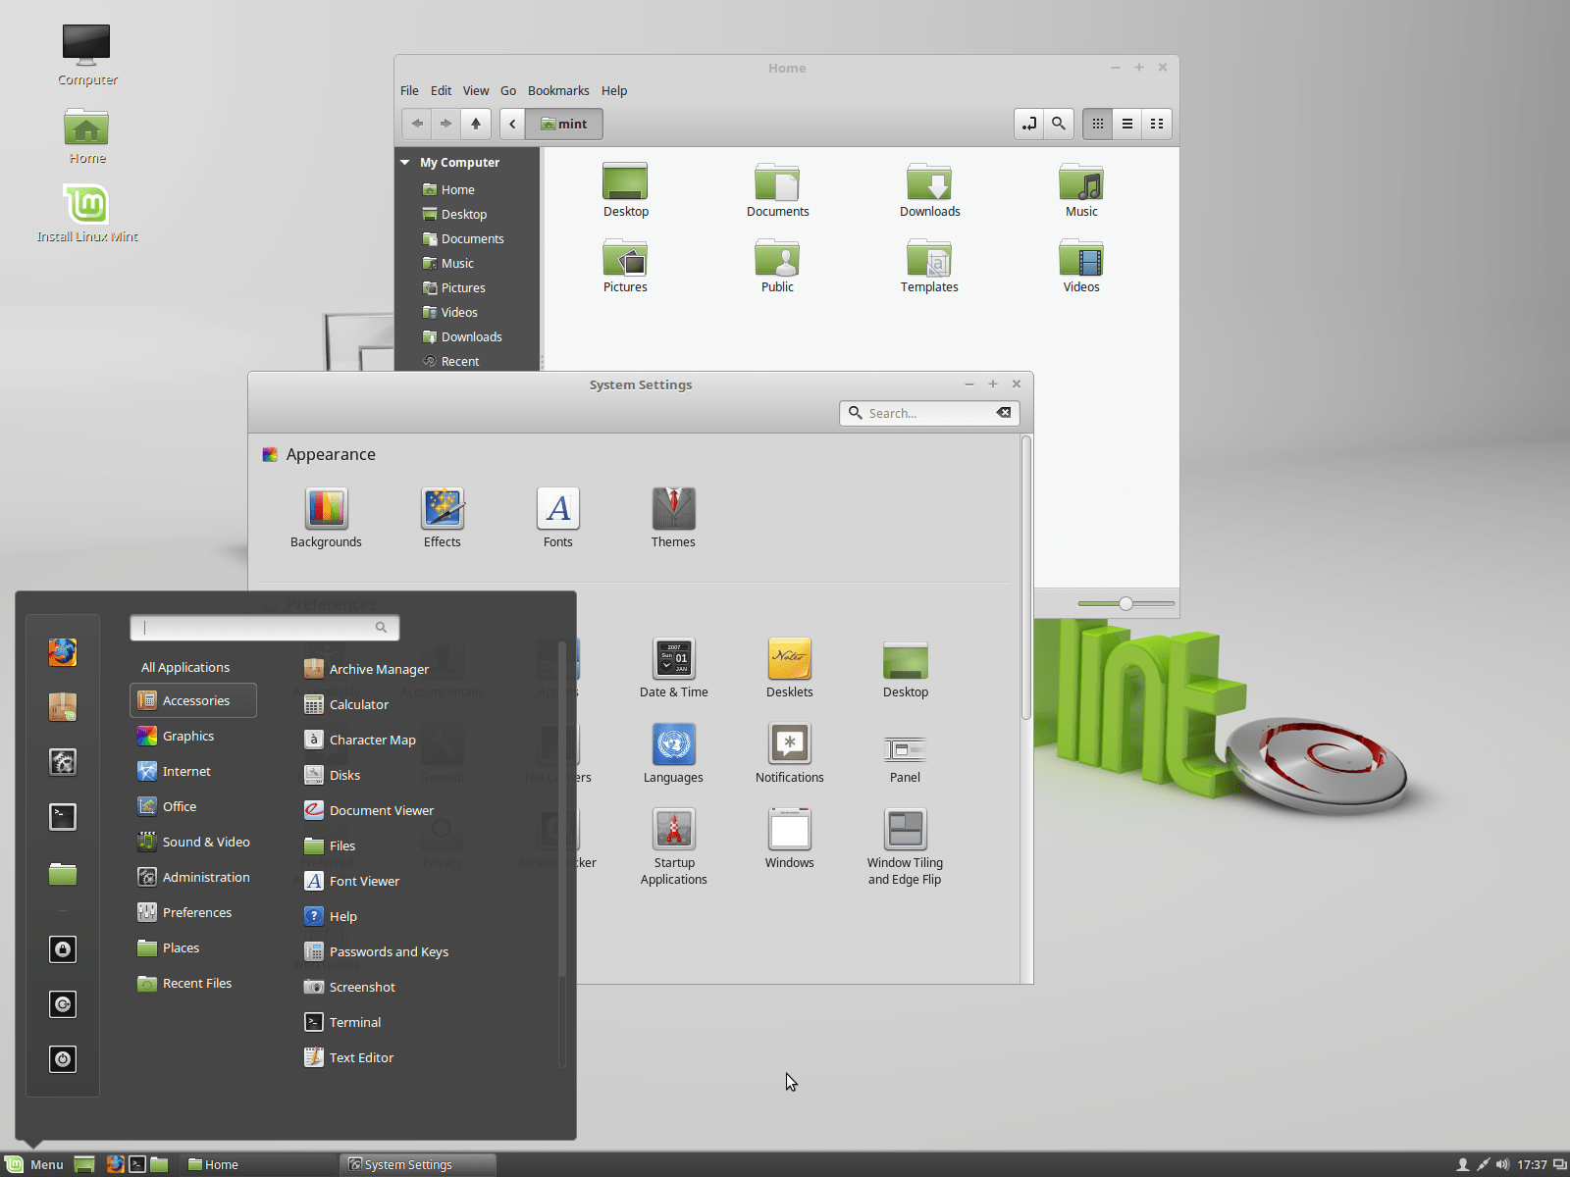Screen dimensions: 1570x1177
Task: Open the Go menu in the Home window
Action: [508, 90]
